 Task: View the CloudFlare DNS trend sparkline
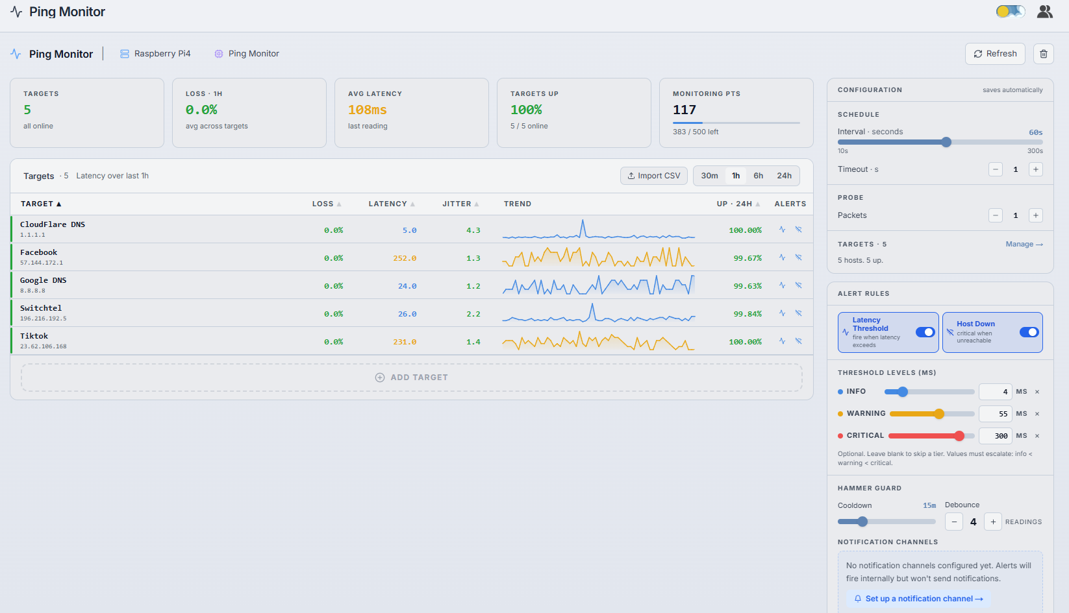(598, 230)
